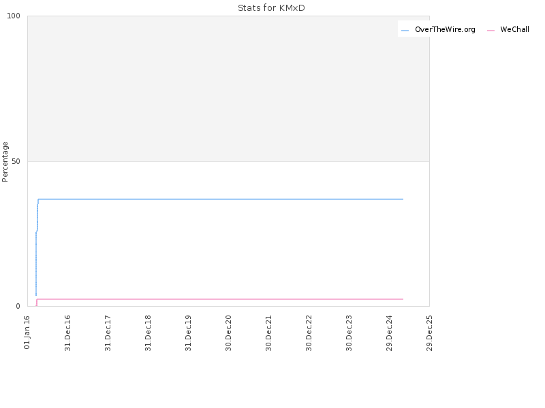Select the OverTheWire.org legend label

pyautogui.click(x=445, y=29)
